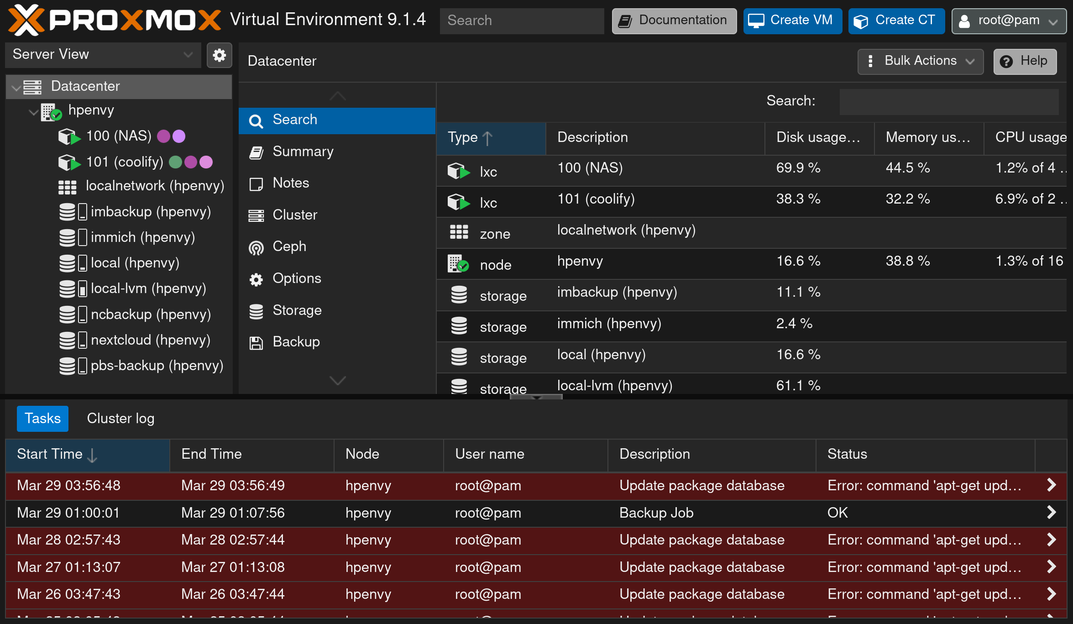
Task: Collapse the hpenvy tree node
Action: pyautogui.click(x=33, y=112)
